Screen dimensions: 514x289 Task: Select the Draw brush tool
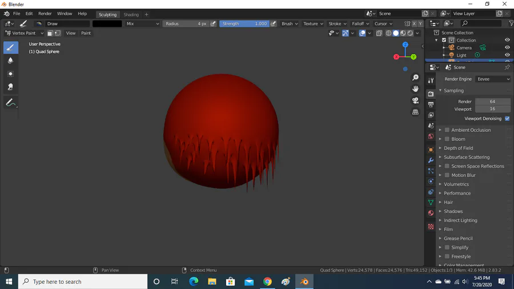click(x=10, y=47)
